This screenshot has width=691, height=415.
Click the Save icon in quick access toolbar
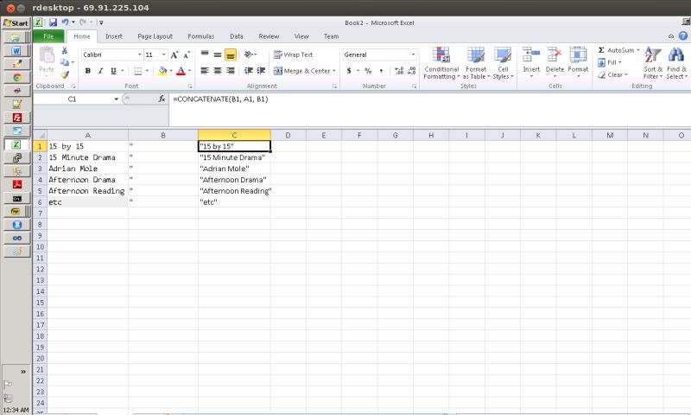click(53, 22)
